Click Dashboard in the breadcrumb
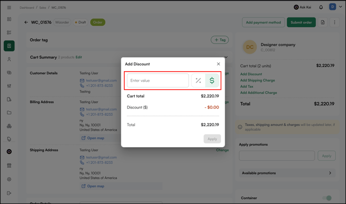This screenshot has height=204, width=346. [27, 8]
